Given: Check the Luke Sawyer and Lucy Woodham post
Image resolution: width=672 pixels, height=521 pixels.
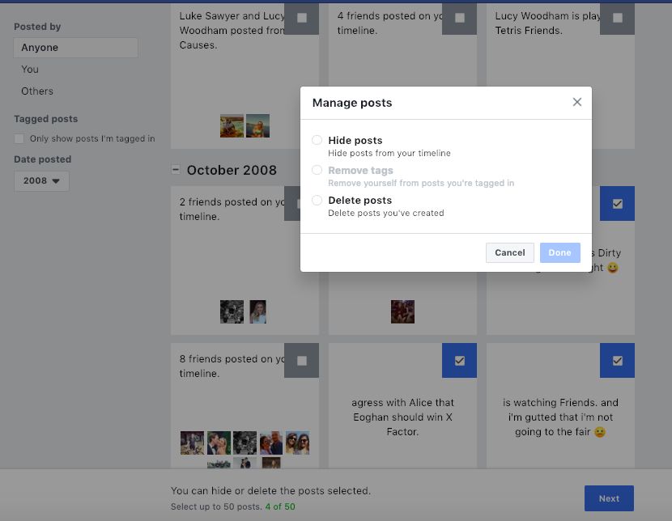Looking at the screenshot, I should pos(302,18).
